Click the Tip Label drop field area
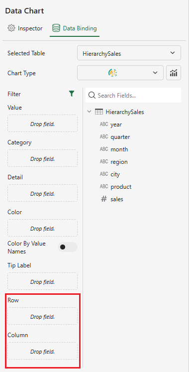189x372 pixels. 42,281
